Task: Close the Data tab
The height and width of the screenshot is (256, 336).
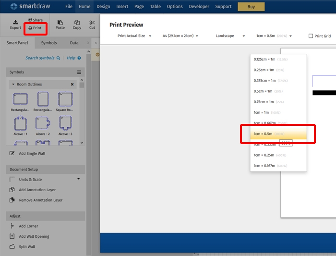Action: point(88,43)
